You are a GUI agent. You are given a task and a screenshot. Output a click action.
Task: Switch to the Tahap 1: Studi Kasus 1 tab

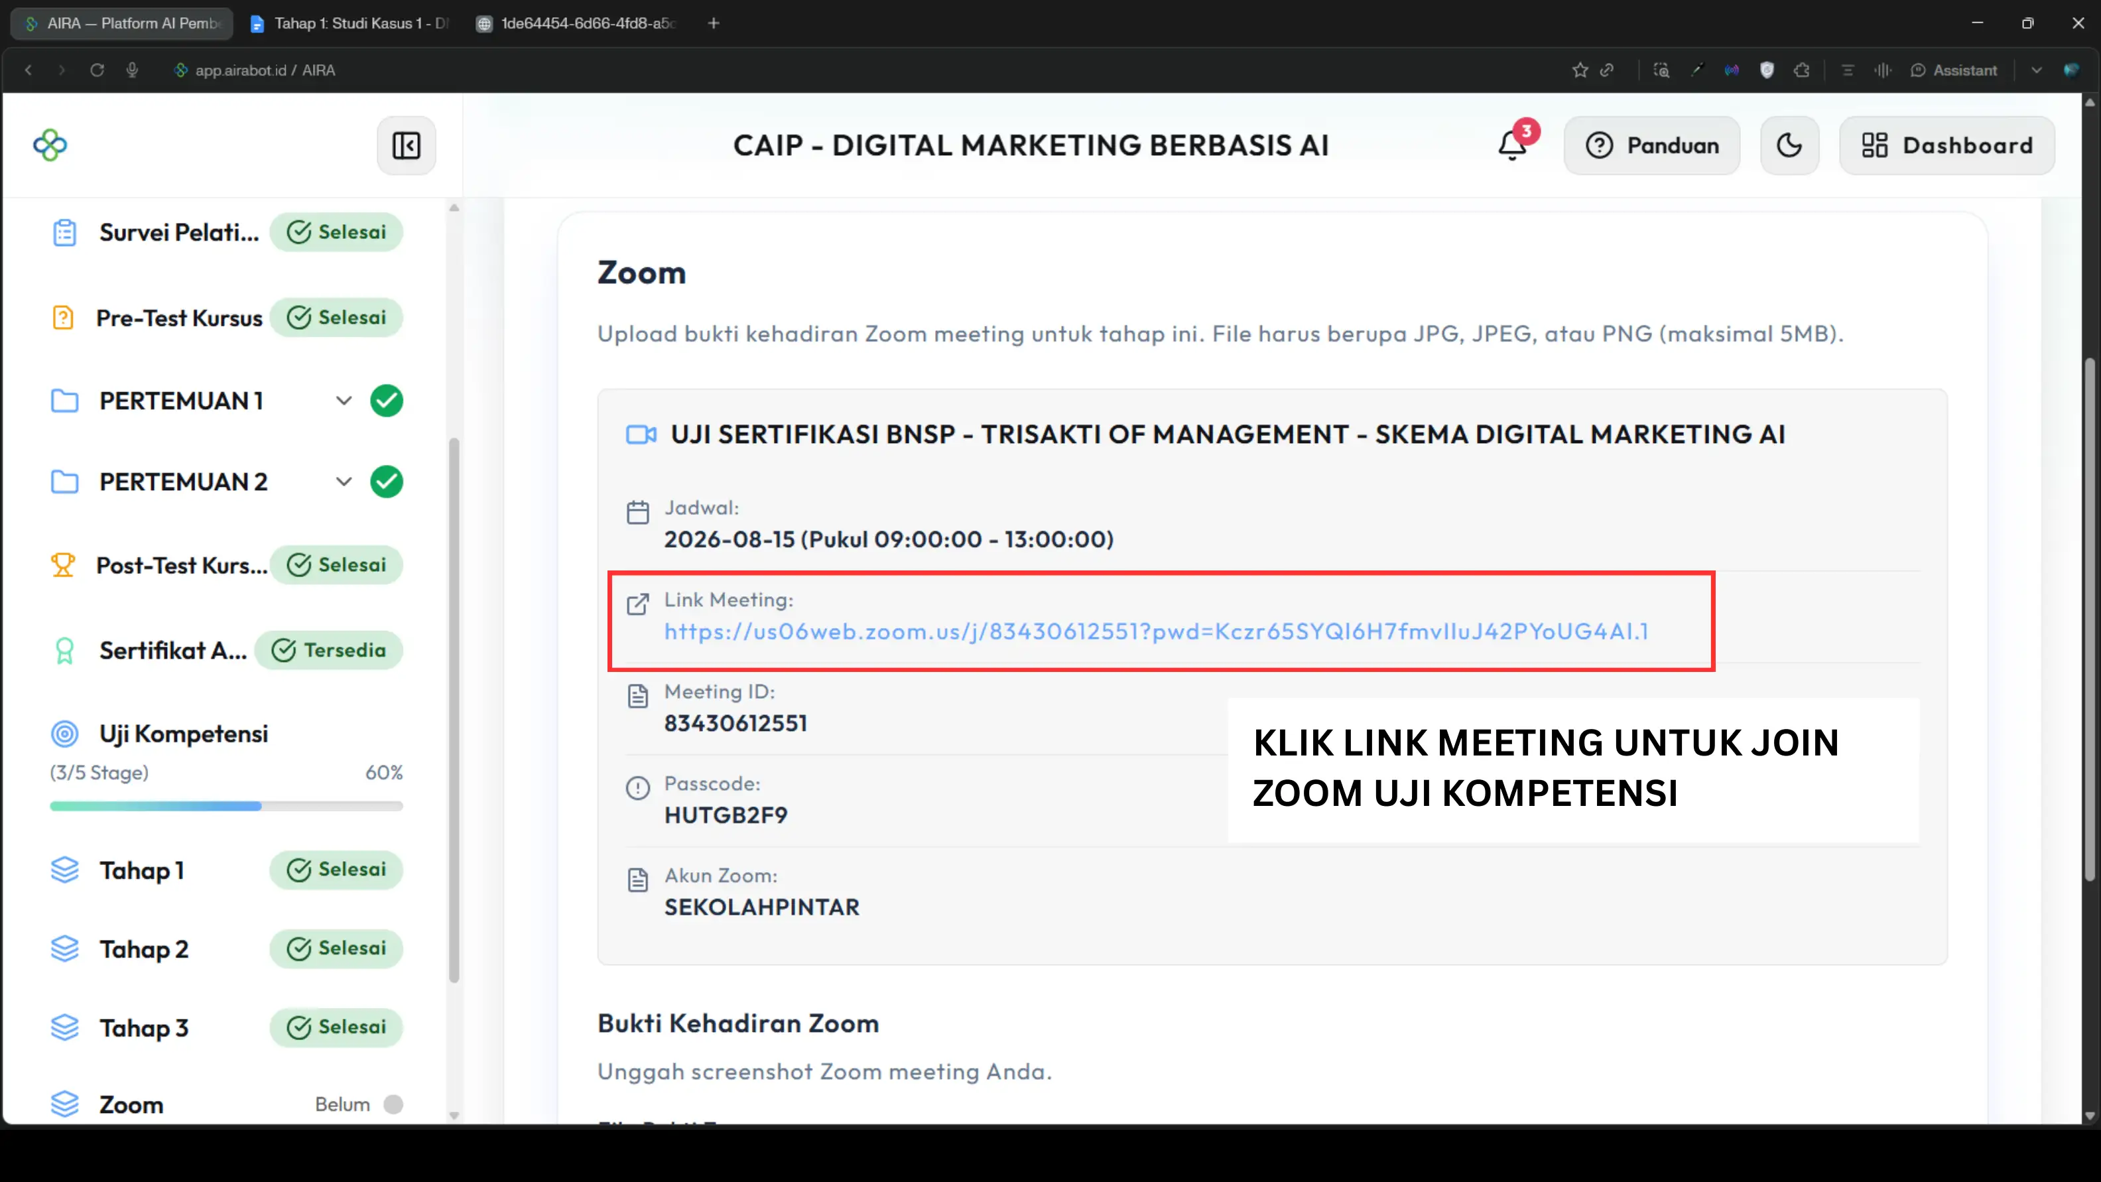pos(349,24)
